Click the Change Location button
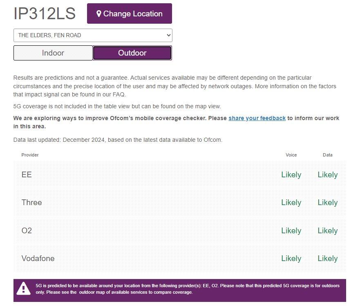Viewport: 360px width, 306px height. [x=129, y=13]
